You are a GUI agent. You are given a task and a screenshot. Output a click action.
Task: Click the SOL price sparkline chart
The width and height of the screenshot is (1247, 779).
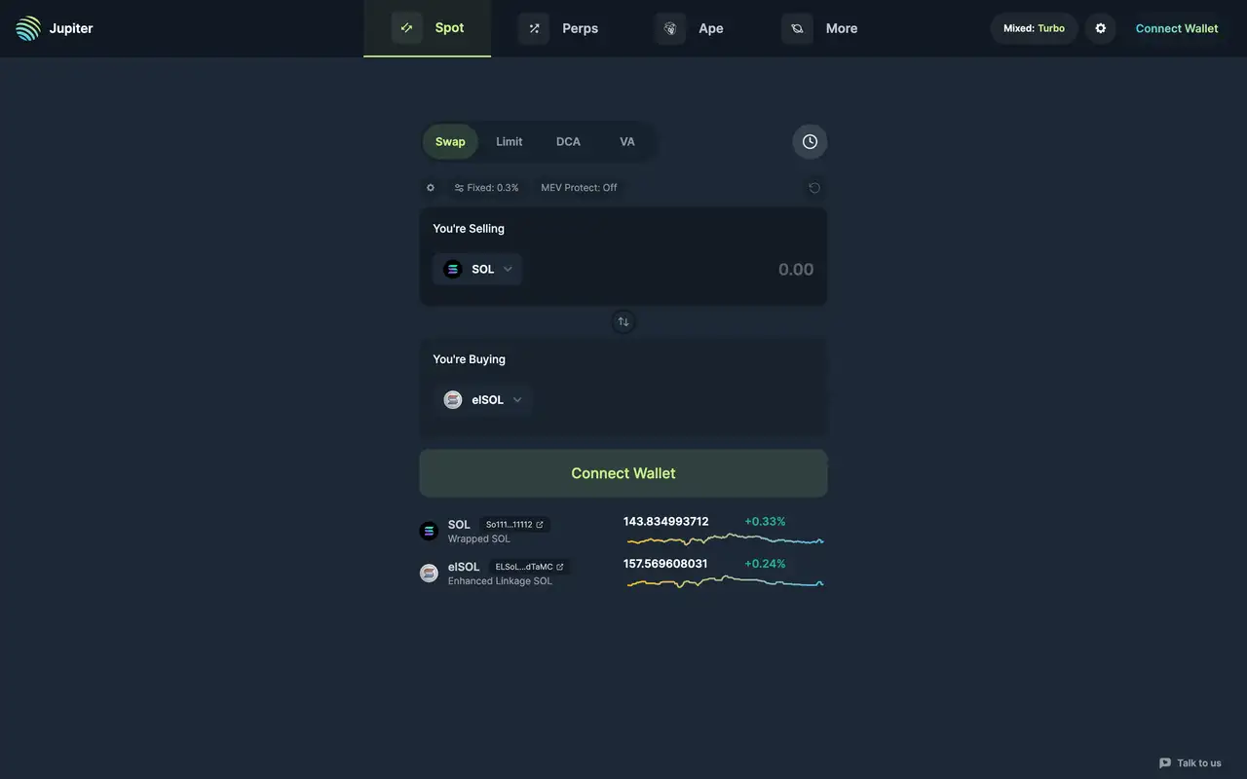click(x=725, y=539)
